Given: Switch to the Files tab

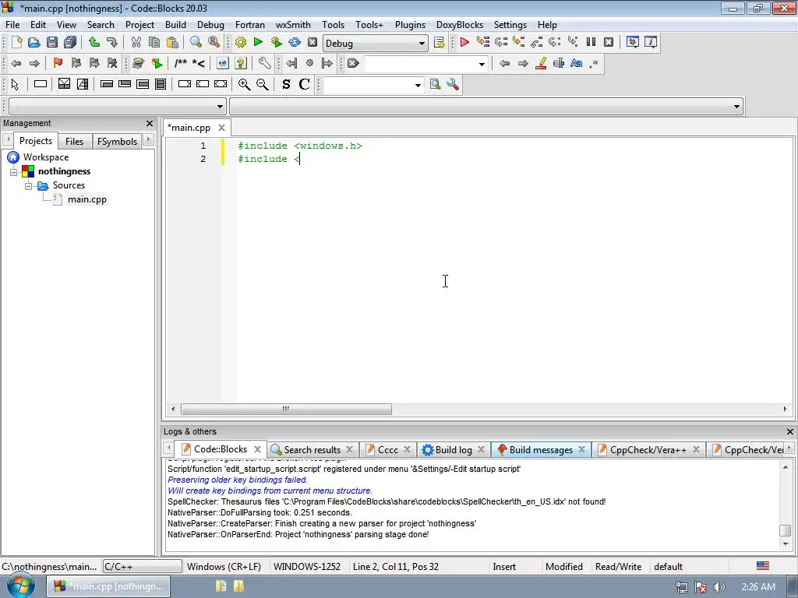Looking at the screenshot, I should [74, 142].
